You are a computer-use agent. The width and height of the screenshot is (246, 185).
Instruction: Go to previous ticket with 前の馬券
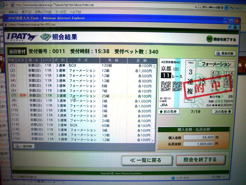click(169, 112)
